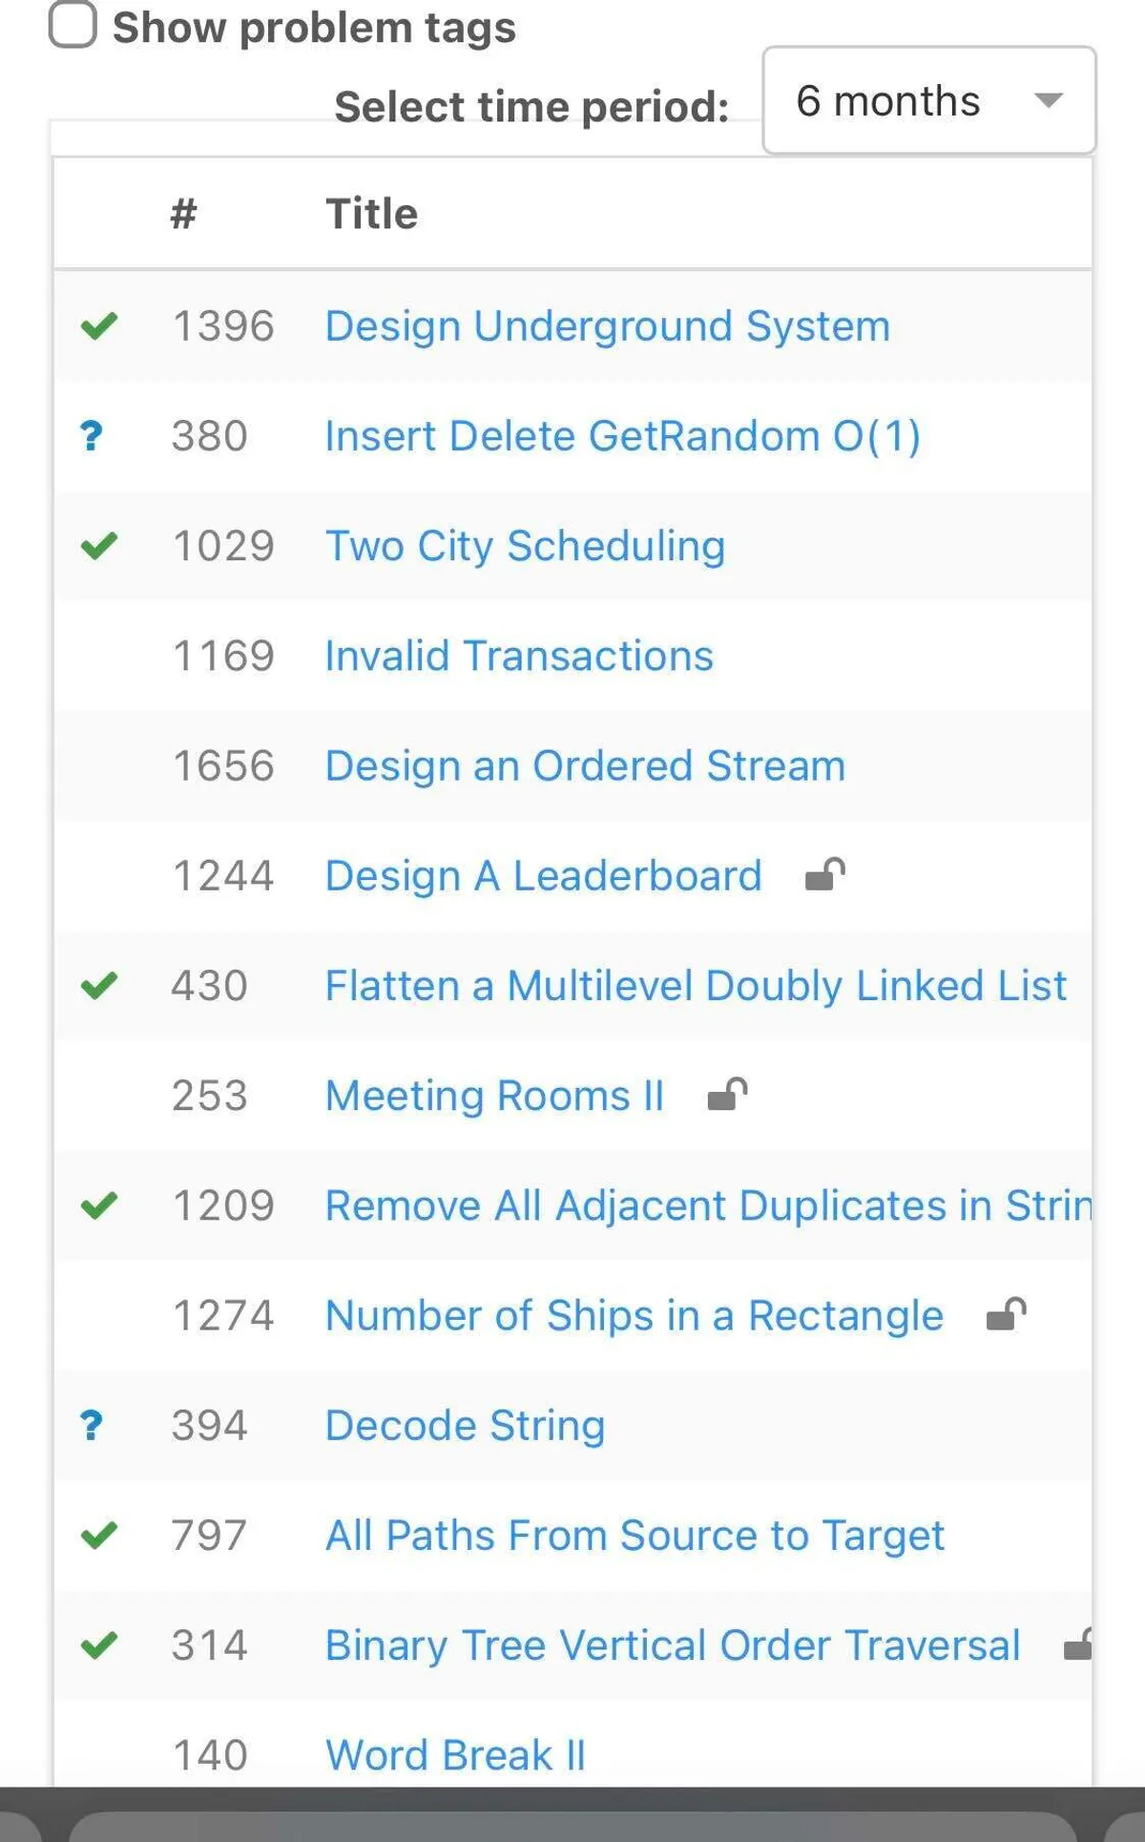The width and height of the screenshot is (1145, 1842).
Task: Open Insert Delete GetRandom O(1) problem
Action: pyautogui.click(x=622, y=436)
